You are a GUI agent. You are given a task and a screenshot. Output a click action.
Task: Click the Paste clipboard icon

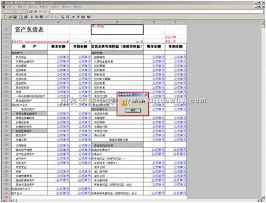coord(41,17)
